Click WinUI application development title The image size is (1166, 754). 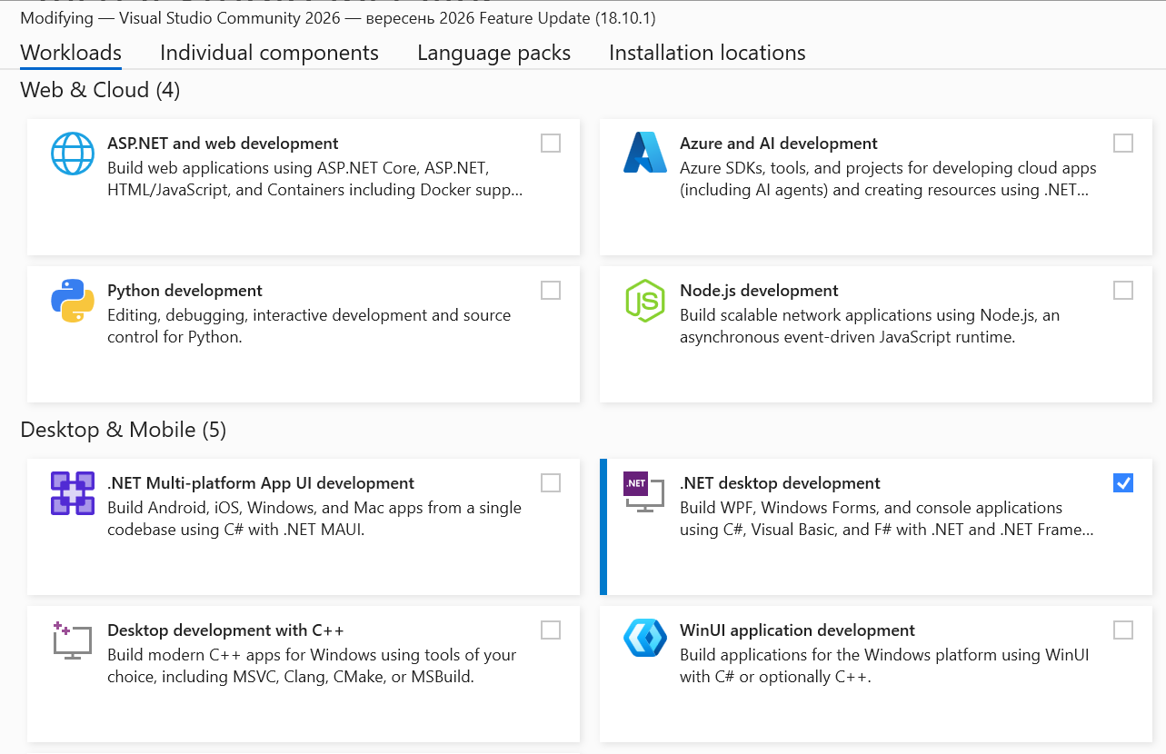click(x=797, y=630)
